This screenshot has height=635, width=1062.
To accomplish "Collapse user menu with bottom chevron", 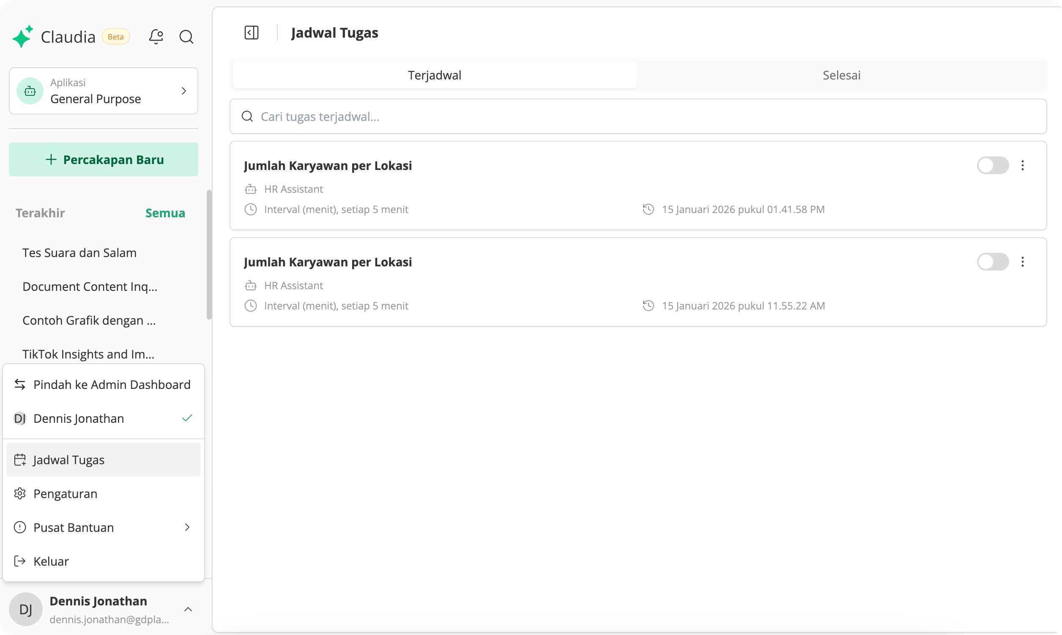I will click(x=188, y=609).
